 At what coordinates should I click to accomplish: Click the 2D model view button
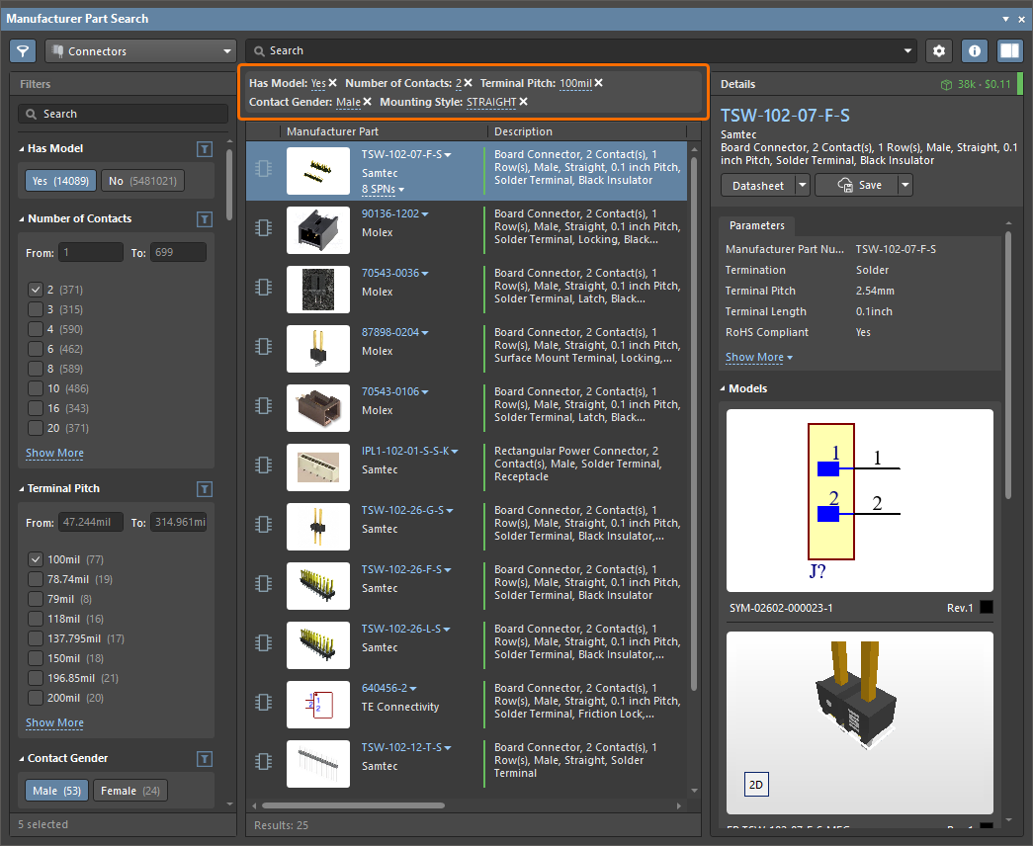[x=755, y=786]
